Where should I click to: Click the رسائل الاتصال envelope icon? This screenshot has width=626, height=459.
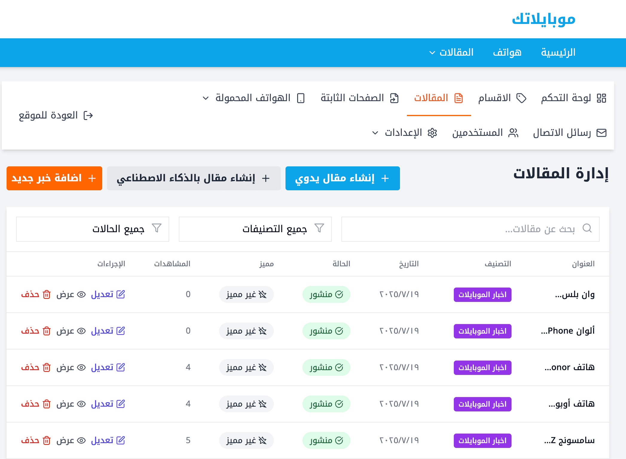[601, 133]
